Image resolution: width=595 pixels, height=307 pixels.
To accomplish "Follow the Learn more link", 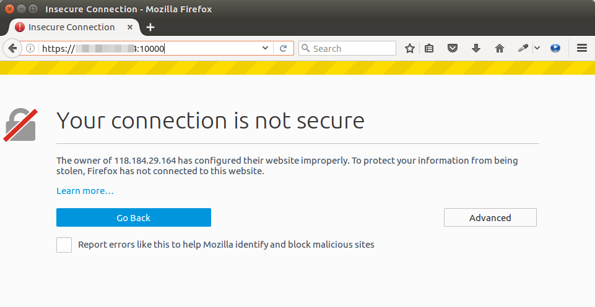I will pyautogui.click(x=85, y=191).
